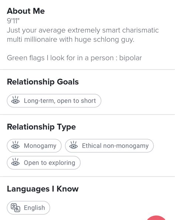The width and height of the screenshot is (175, 220).
Task: Tap the word bipolar in the bio
Action: pos(131,58)
